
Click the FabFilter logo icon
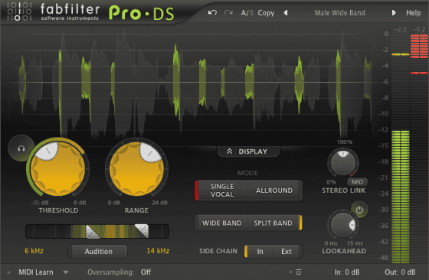tap(19, 11)
